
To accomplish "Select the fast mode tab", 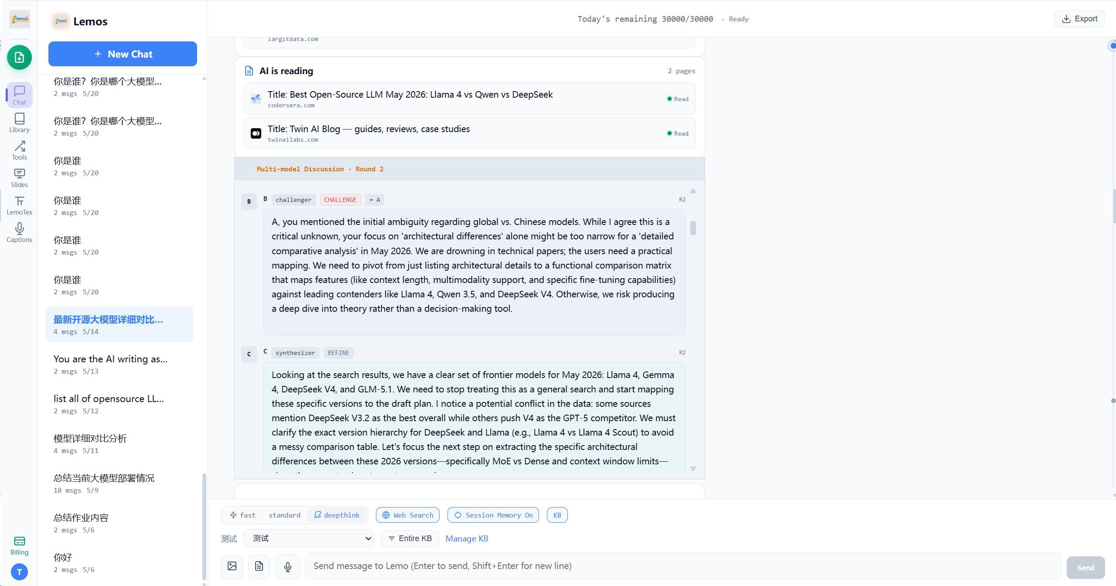I will (x=243, y=515).
